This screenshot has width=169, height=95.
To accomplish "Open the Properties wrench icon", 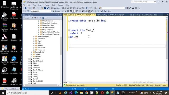I will click(x=130, y=8).
